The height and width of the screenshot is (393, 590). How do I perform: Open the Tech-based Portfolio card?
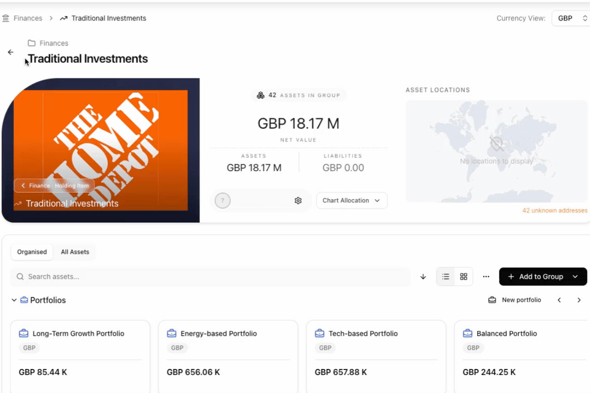point(376,357)
